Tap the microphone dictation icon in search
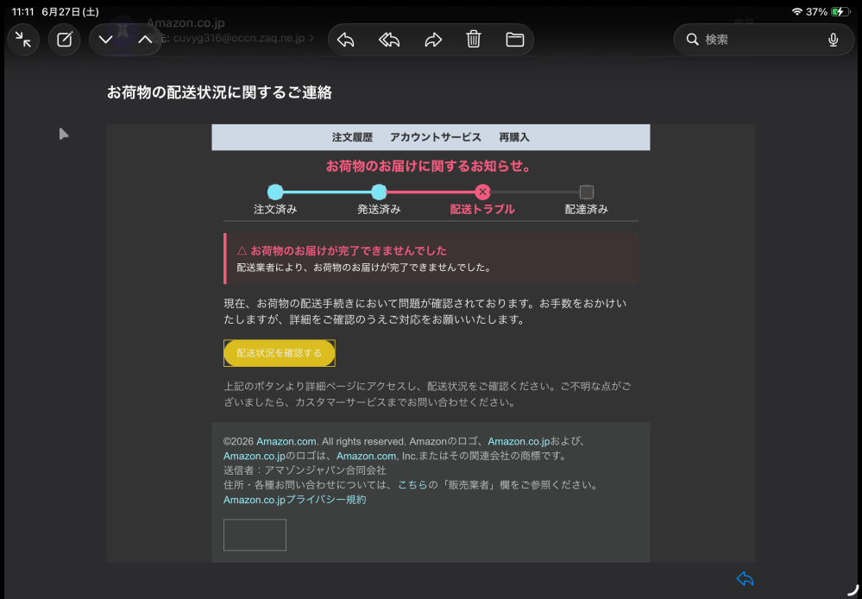862x599 pixels. tap(834, 40)
